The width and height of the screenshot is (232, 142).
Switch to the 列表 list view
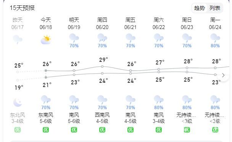tap(215, 8)
